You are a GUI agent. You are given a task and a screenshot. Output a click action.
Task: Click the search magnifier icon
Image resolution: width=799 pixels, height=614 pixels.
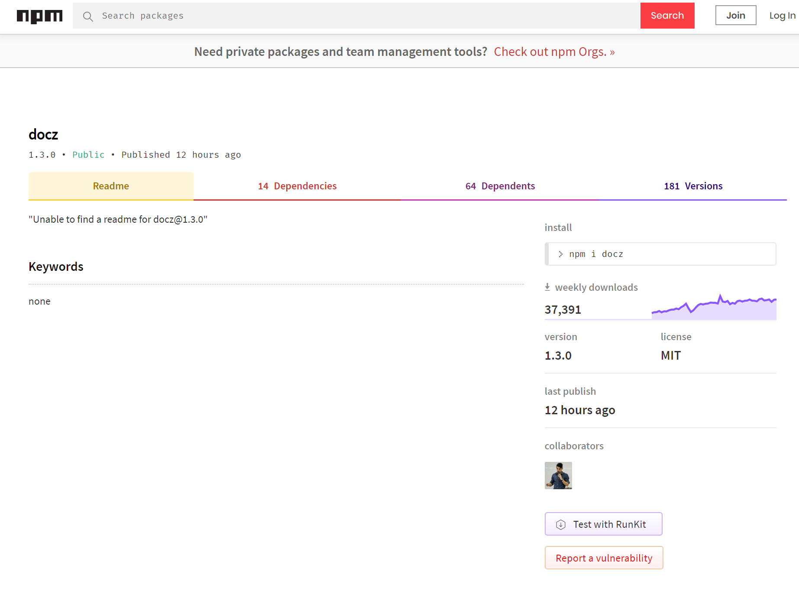[x=88, y=16]
